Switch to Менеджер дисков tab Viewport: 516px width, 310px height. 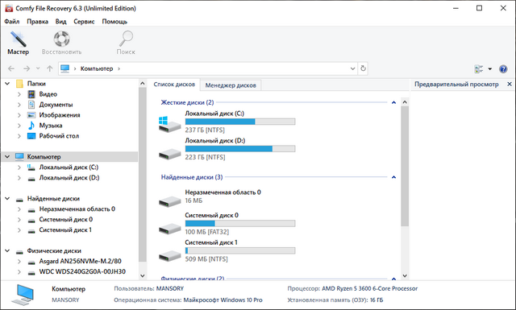pos(231,85)
